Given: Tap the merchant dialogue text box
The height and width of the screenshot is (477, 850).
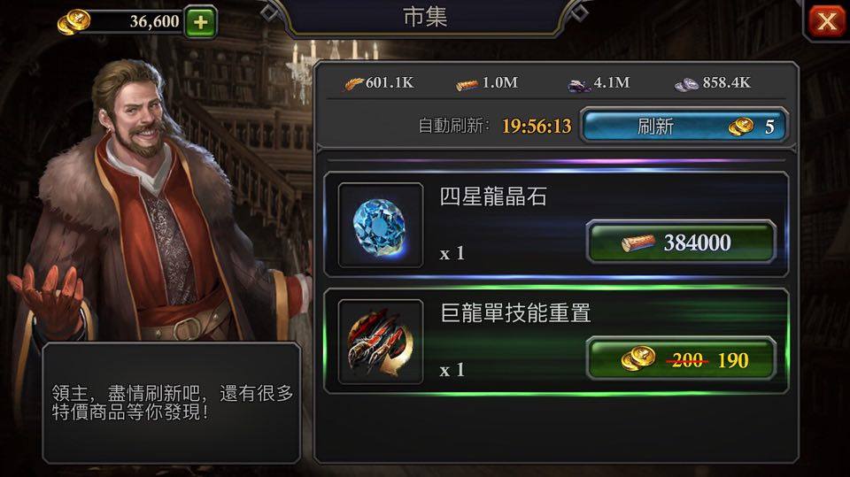Looking at the screenshot, I should click(x=171, y=403).
